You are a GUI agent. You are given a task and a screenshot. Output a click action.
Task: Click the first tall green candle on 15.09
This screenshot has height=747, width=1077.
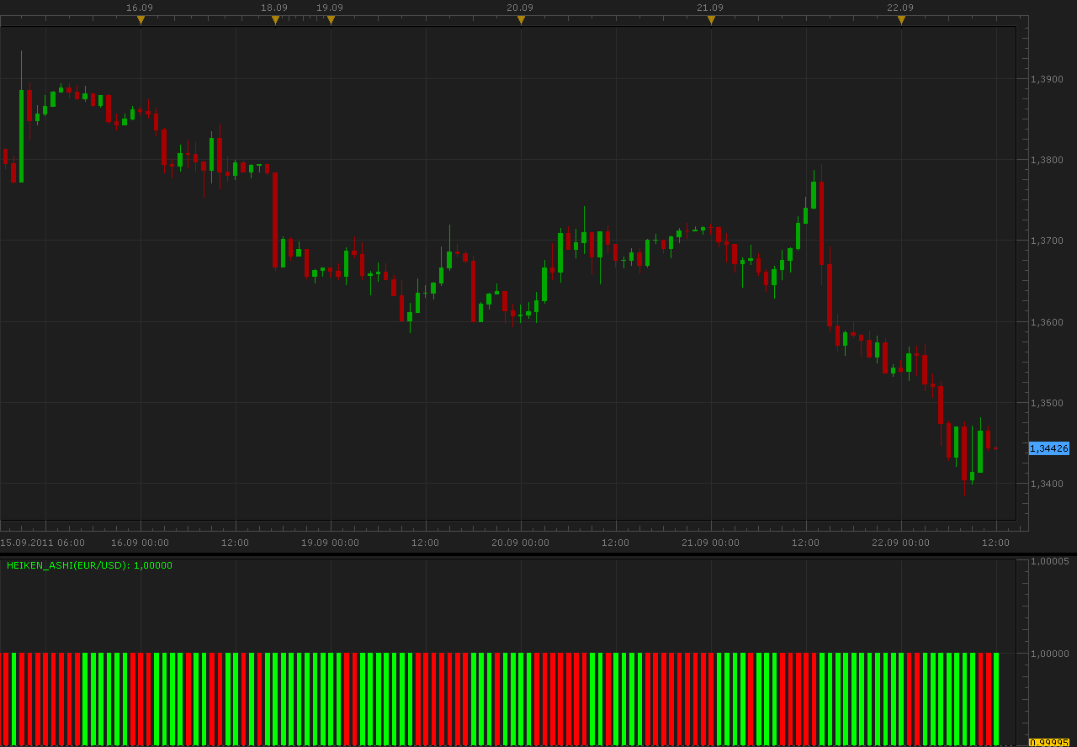[21, 135]
